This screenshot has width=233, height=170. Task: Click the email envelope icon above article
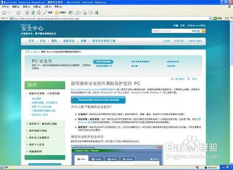point(172,79)
